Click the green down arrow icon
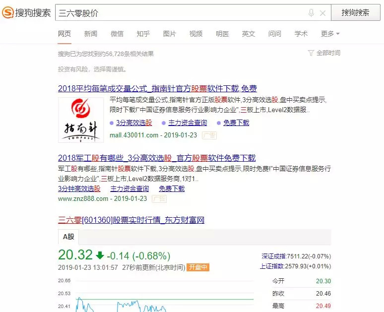 point(100,255)
